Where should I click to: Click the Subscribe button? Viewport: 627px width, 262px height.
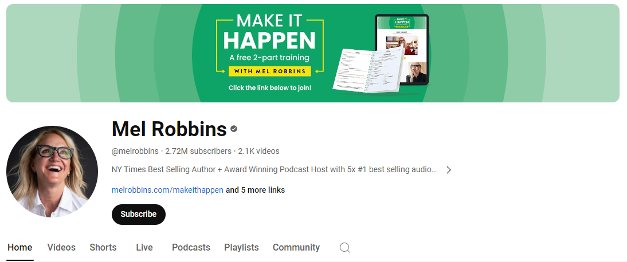coord(138,214)
